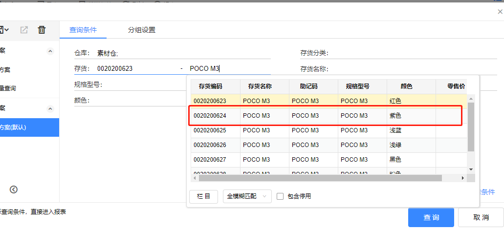The height and width of the screenshot is (231, 504).
Task: Click the 颜色 input field
Action: point(139,101)
